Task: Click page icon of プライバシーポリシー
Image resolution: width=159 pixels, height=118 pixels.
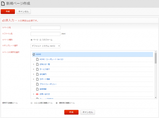Action: click(37, 84)
